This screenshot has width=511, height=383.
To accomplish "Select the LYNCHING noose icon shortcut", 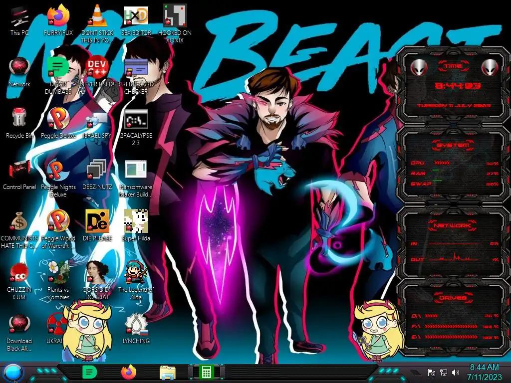I will click(136, 329).
